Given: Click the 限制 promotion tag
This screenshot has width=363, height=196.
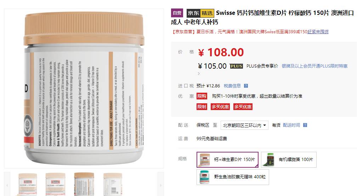Looking at the screenshot, I should pyautogui.click(x=202, y=107).
